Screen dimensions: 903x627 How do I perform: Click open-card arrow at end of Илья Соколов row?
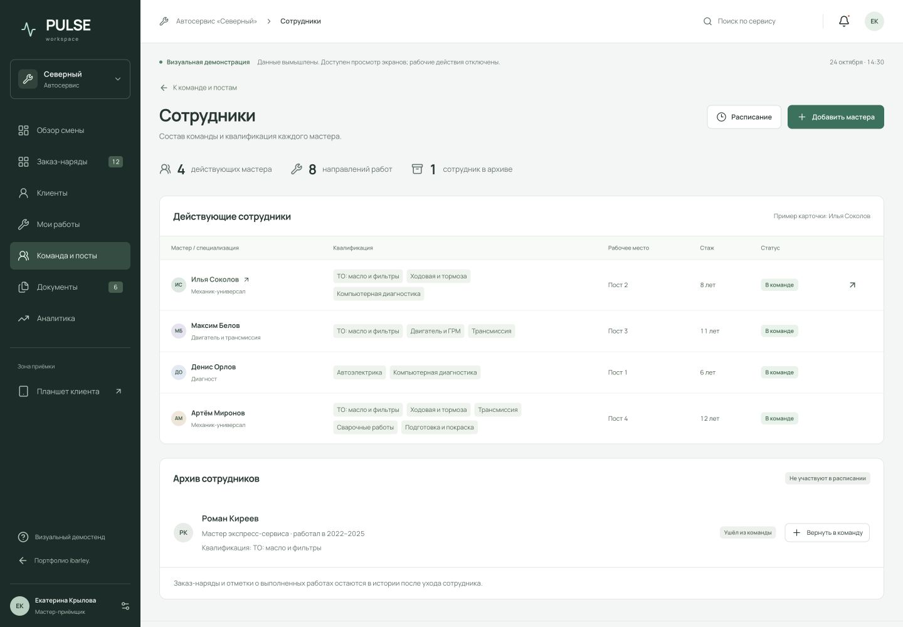click(x=852, y=285)
